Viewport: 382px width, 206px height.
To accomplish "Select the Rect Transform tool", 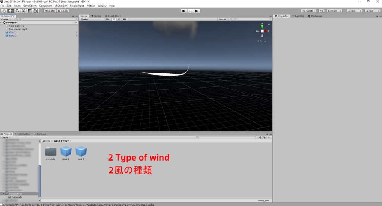I will point(30,11).
